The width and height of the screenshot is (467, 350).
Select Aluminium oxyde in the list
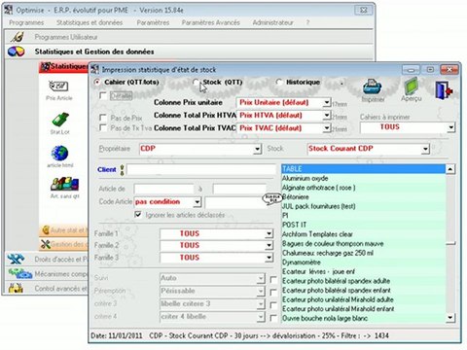(x=363, y=178)
